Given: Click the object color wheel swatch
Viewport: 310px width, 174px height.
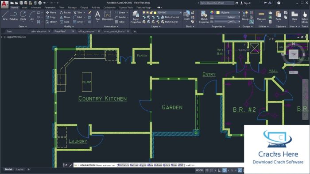Looking at the screenshot, I should tap(212, 12).
